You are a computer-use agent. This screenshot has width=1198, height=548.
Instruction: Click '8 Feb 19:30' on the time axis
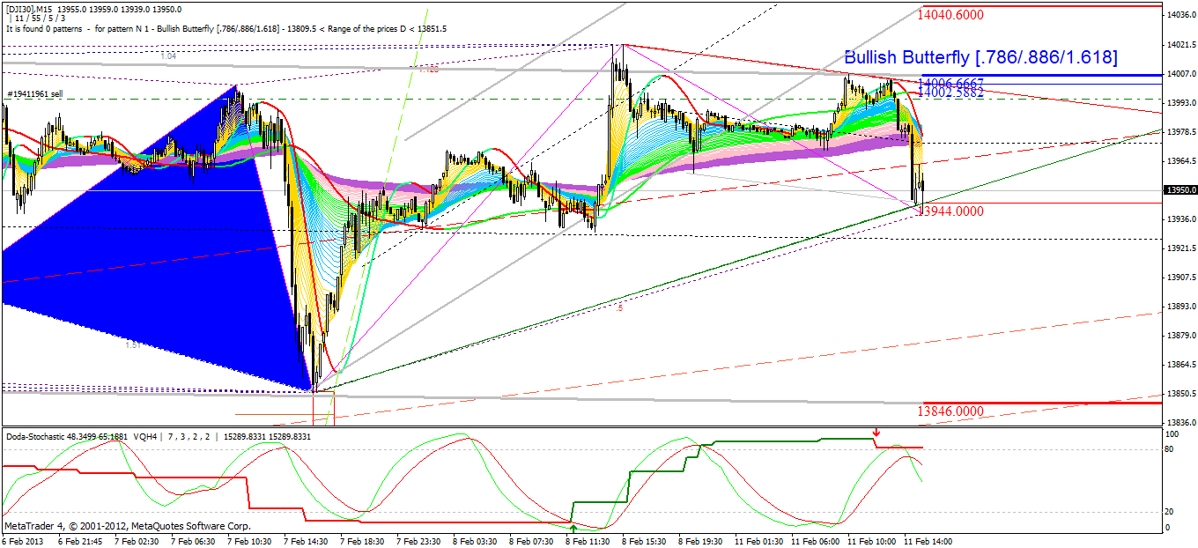(x=701, y=541)
